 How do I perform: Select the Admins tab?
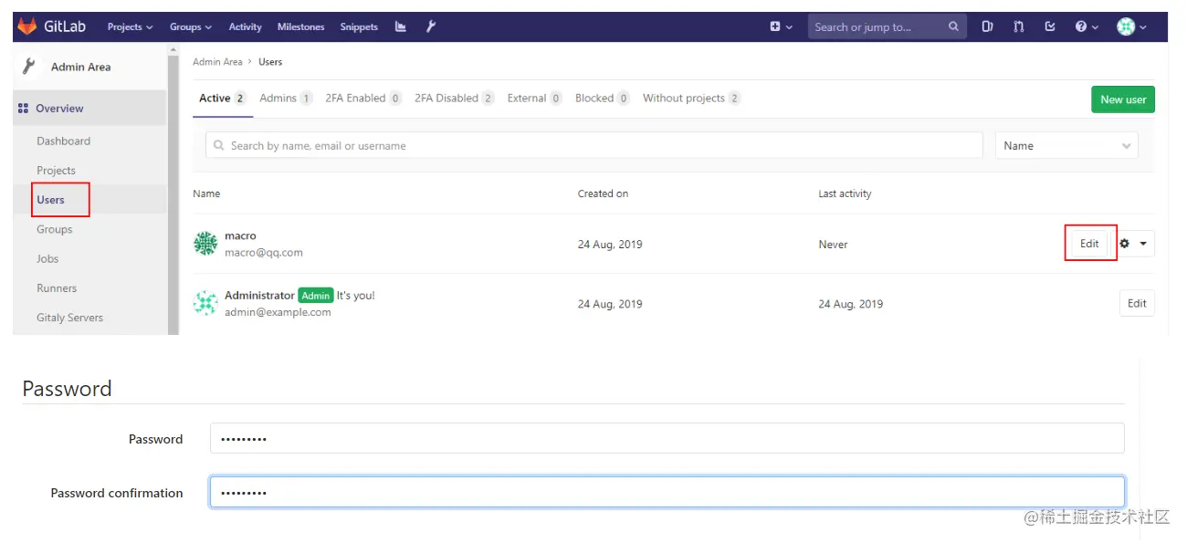click(x=286, y=99)
